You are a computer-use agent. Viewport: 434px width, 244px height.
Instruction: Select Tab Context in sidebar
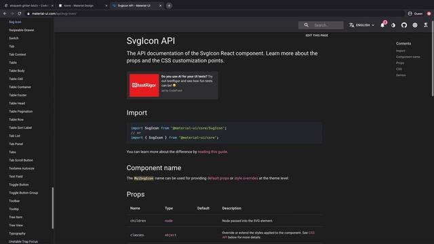[x=18, y=54]
